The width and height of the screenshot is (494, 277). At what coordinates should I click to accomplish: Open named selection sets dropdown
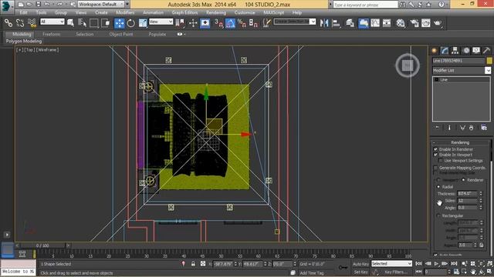[x=295, y=22]
